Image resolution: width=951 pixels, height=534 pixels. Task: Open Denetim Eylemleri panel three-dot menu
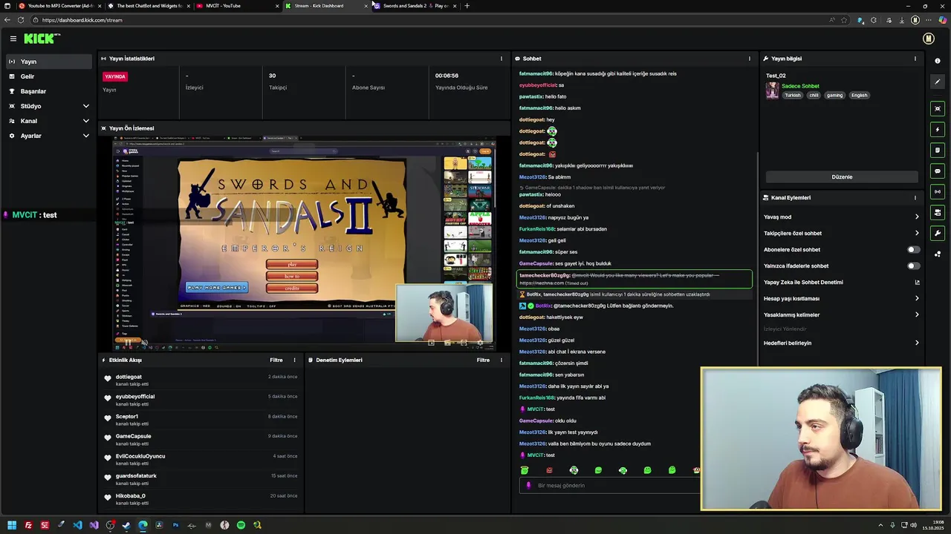pos(501,360)
